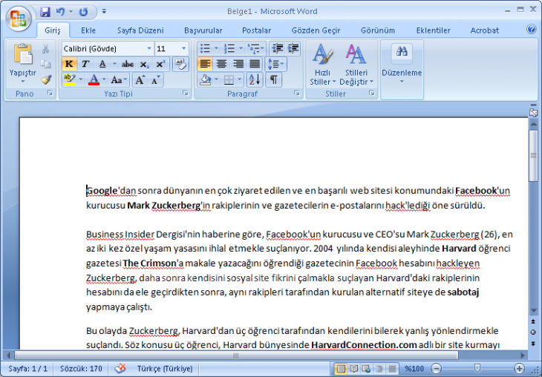Click the Yapıştır paste icon
The image size is (542, 377).
23,54
